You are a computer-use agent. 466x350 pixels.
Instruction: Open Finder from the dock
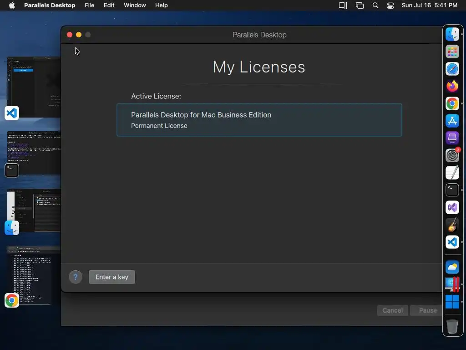click(x=452, y=34)
